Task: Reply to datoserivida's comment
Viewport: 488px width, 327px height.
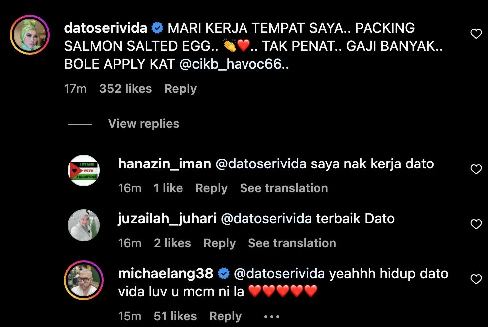Action: pyautogui.click(x=180, y=89)
